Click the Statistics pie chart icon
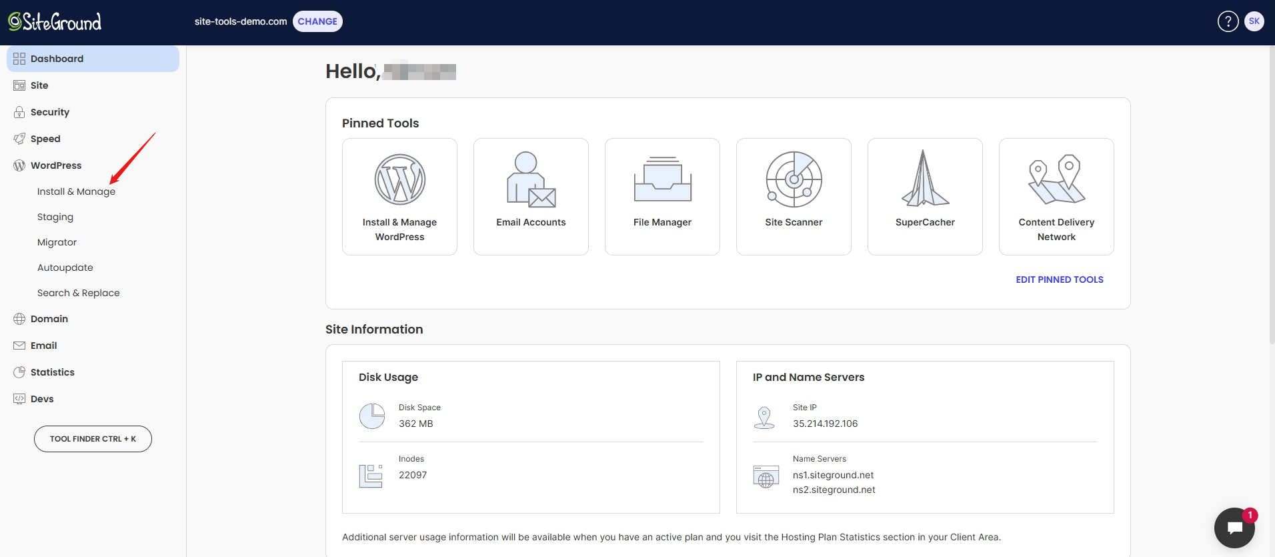Viewport: 1275px width, 557px height. coord(19,372)
